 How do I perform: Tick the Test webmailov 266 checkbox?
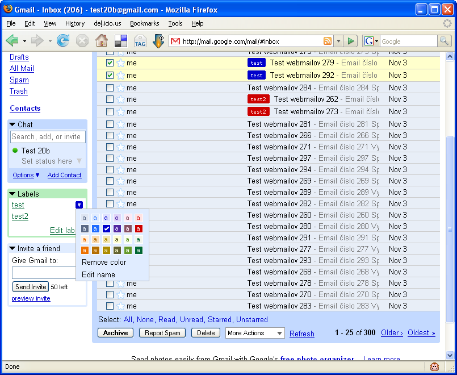[x=110, y=136]
